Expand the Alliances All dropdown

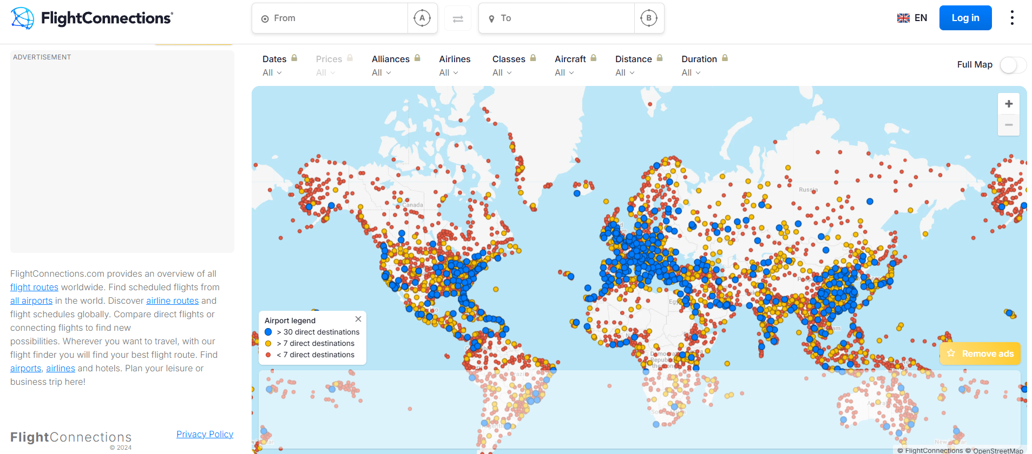pyautogui.click(x=382, y=72)
